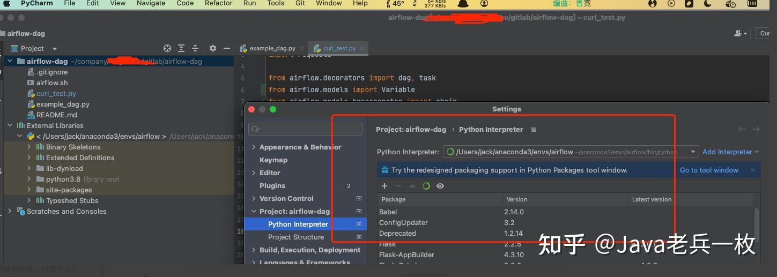777x277 pixels.
Task: Open Project panel gear options
Action: [213, 48]
